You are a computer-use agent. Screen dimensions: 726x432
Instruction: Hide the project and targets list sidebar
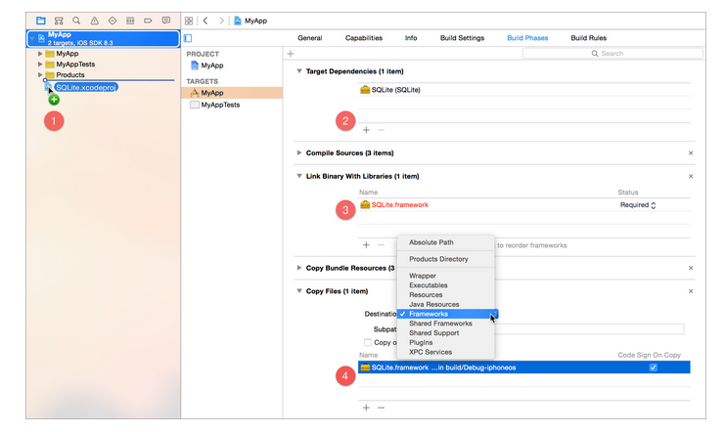(x=188, y=38)
